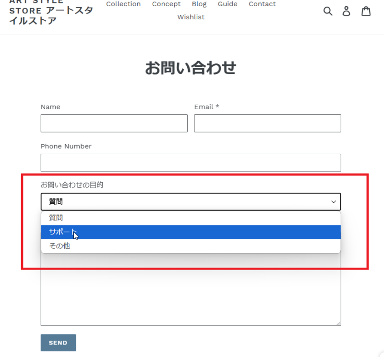The height and width of the screenshot is (357, 384).
Task: Click the お問い合わせ page heading
Action: pos(191,68)
